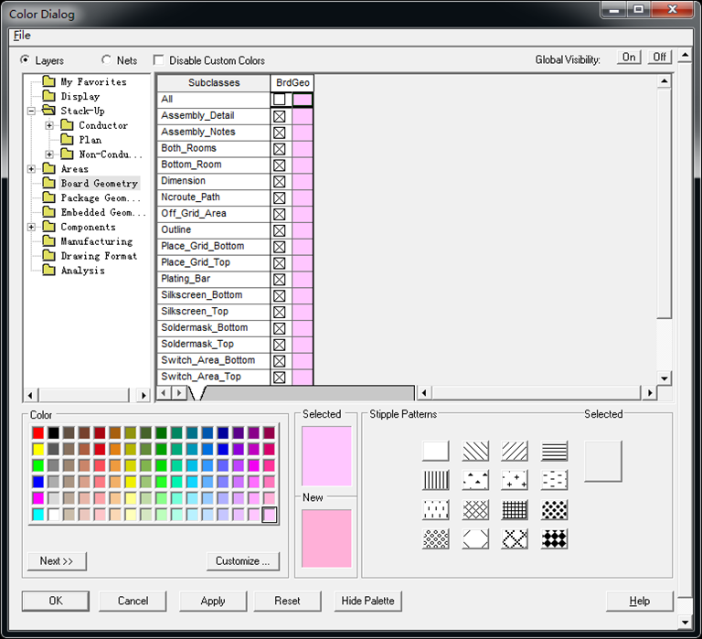Pick the cyan swatch in bottom row
Screen dimensions: 702x639
[38, 515]
